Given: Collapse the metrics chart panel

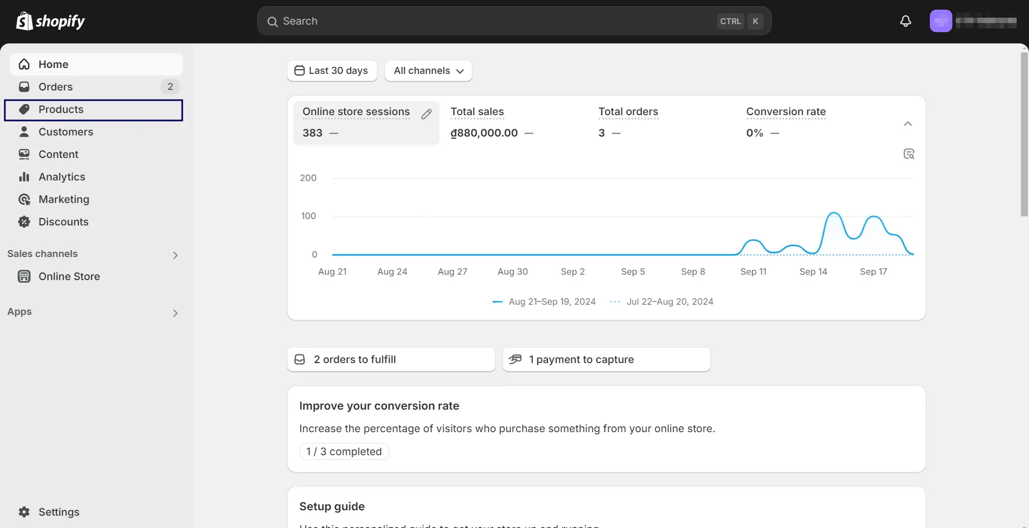Looking at the screenshot, I should [x=908, y=124].
